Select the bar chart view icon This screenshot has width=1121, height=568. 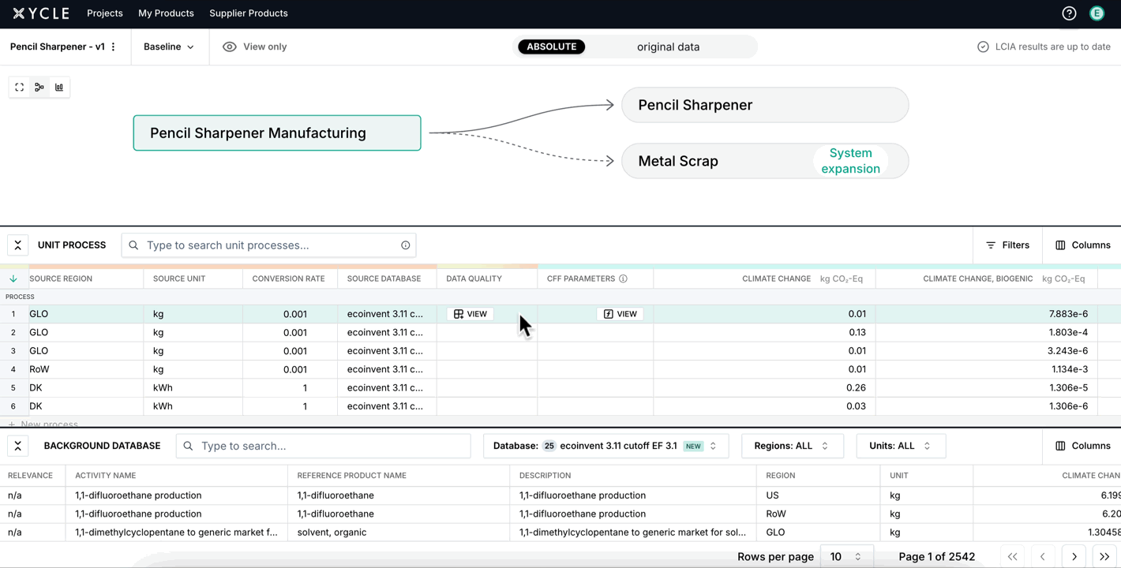(x=59, y=88)
